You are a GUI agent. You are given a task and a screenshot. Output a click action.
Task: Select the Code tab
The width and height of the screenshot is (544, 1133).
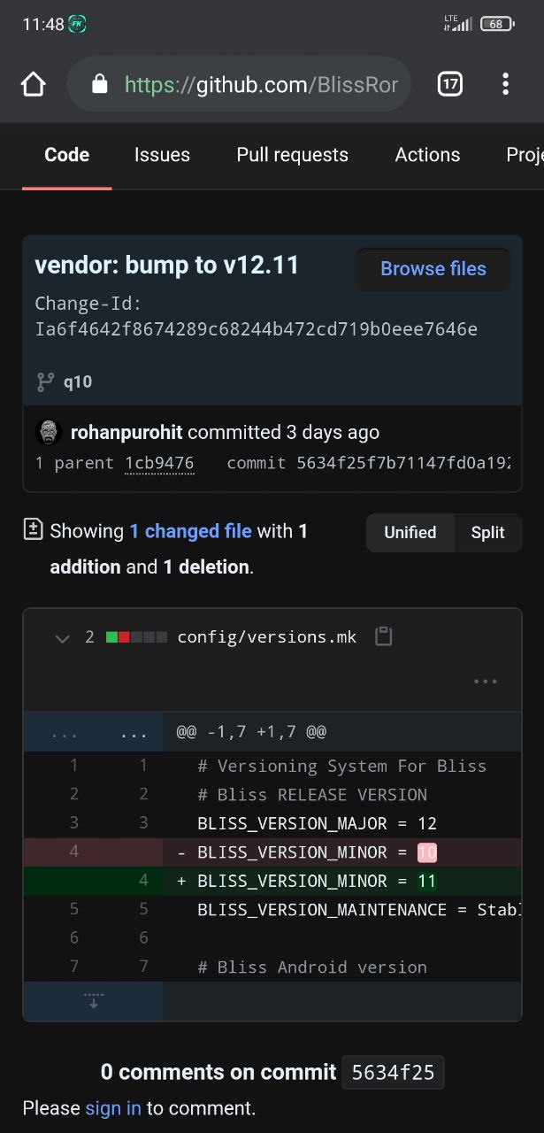67,155
